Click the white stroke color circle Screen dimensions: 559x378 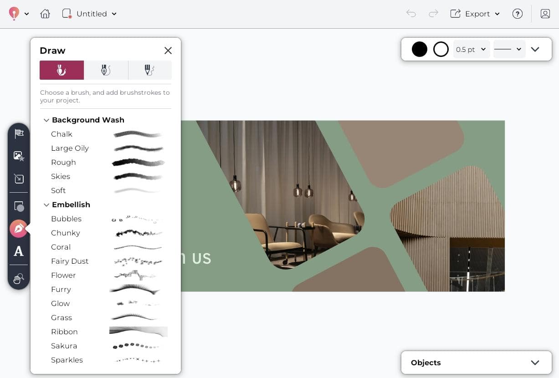point(441,49)
